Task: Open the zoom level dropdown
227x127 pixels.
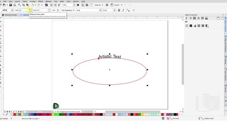Action: tap(74, 5)
